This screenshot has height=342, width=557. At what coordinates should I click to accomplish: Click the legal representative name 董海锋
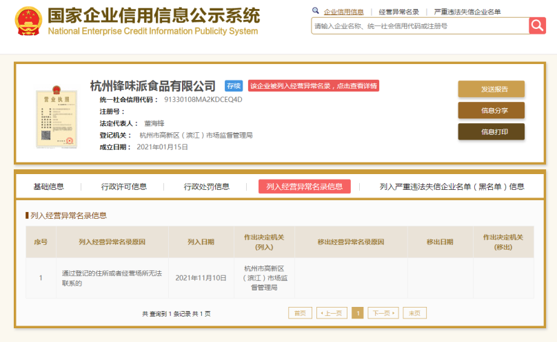154,123
